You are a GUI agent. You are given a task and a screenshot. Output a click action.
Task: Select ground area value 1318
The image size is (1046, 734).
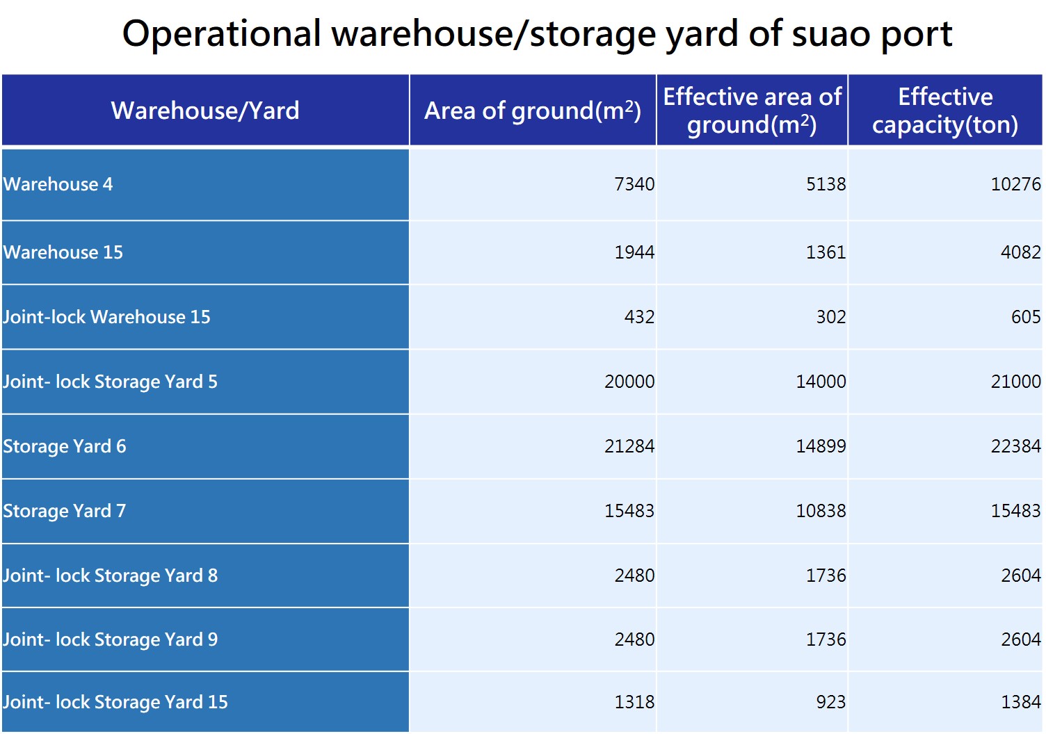(634, 702)
